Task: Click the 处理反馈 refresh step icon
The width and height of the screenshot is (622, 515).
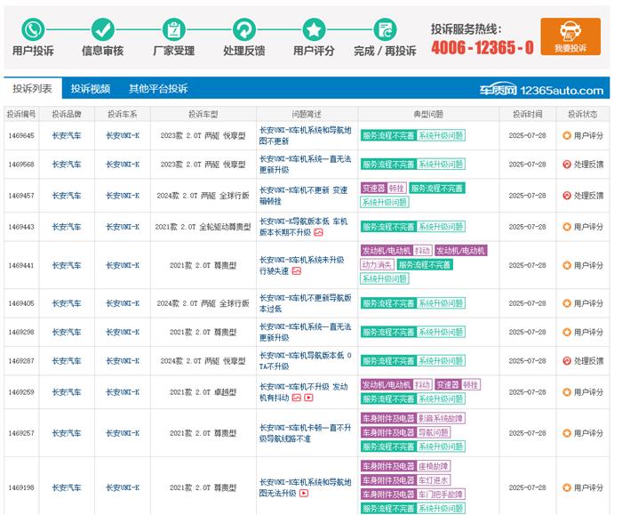Action: [244, 29]
